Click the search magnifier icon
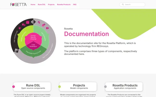The image size is (156, 97). tap(123, 5)
